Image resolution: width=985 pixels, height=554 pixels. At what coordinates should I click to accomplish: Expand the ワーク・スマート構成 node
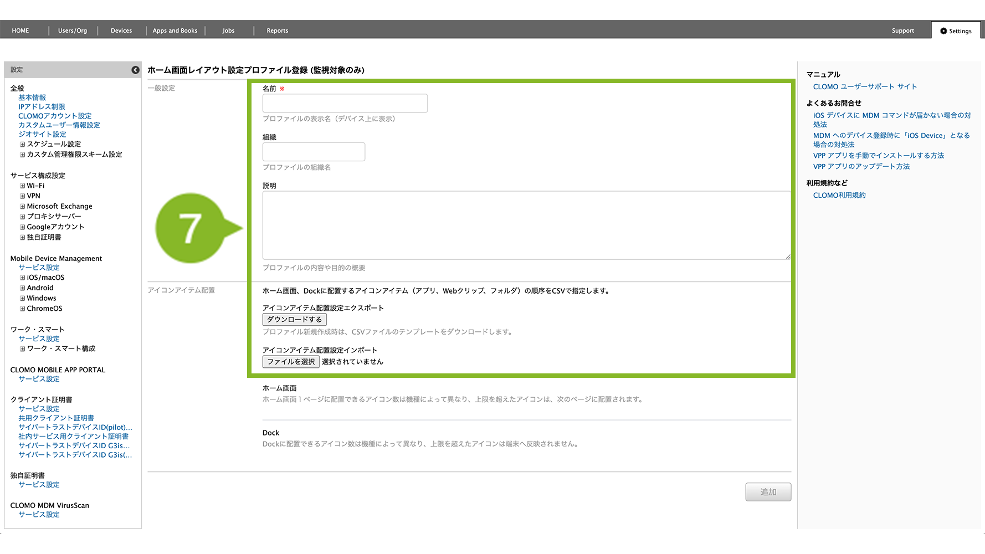pos(23,349)
